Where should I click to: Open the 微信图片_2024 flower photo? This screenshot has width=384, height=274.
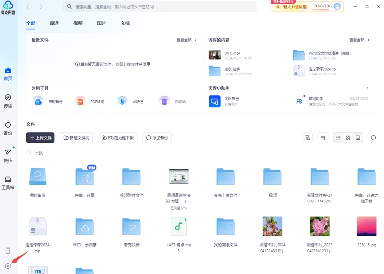click(273, 226)
